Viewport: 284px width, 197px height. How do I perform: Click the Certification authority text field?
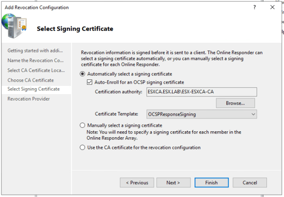click(201, 92)
